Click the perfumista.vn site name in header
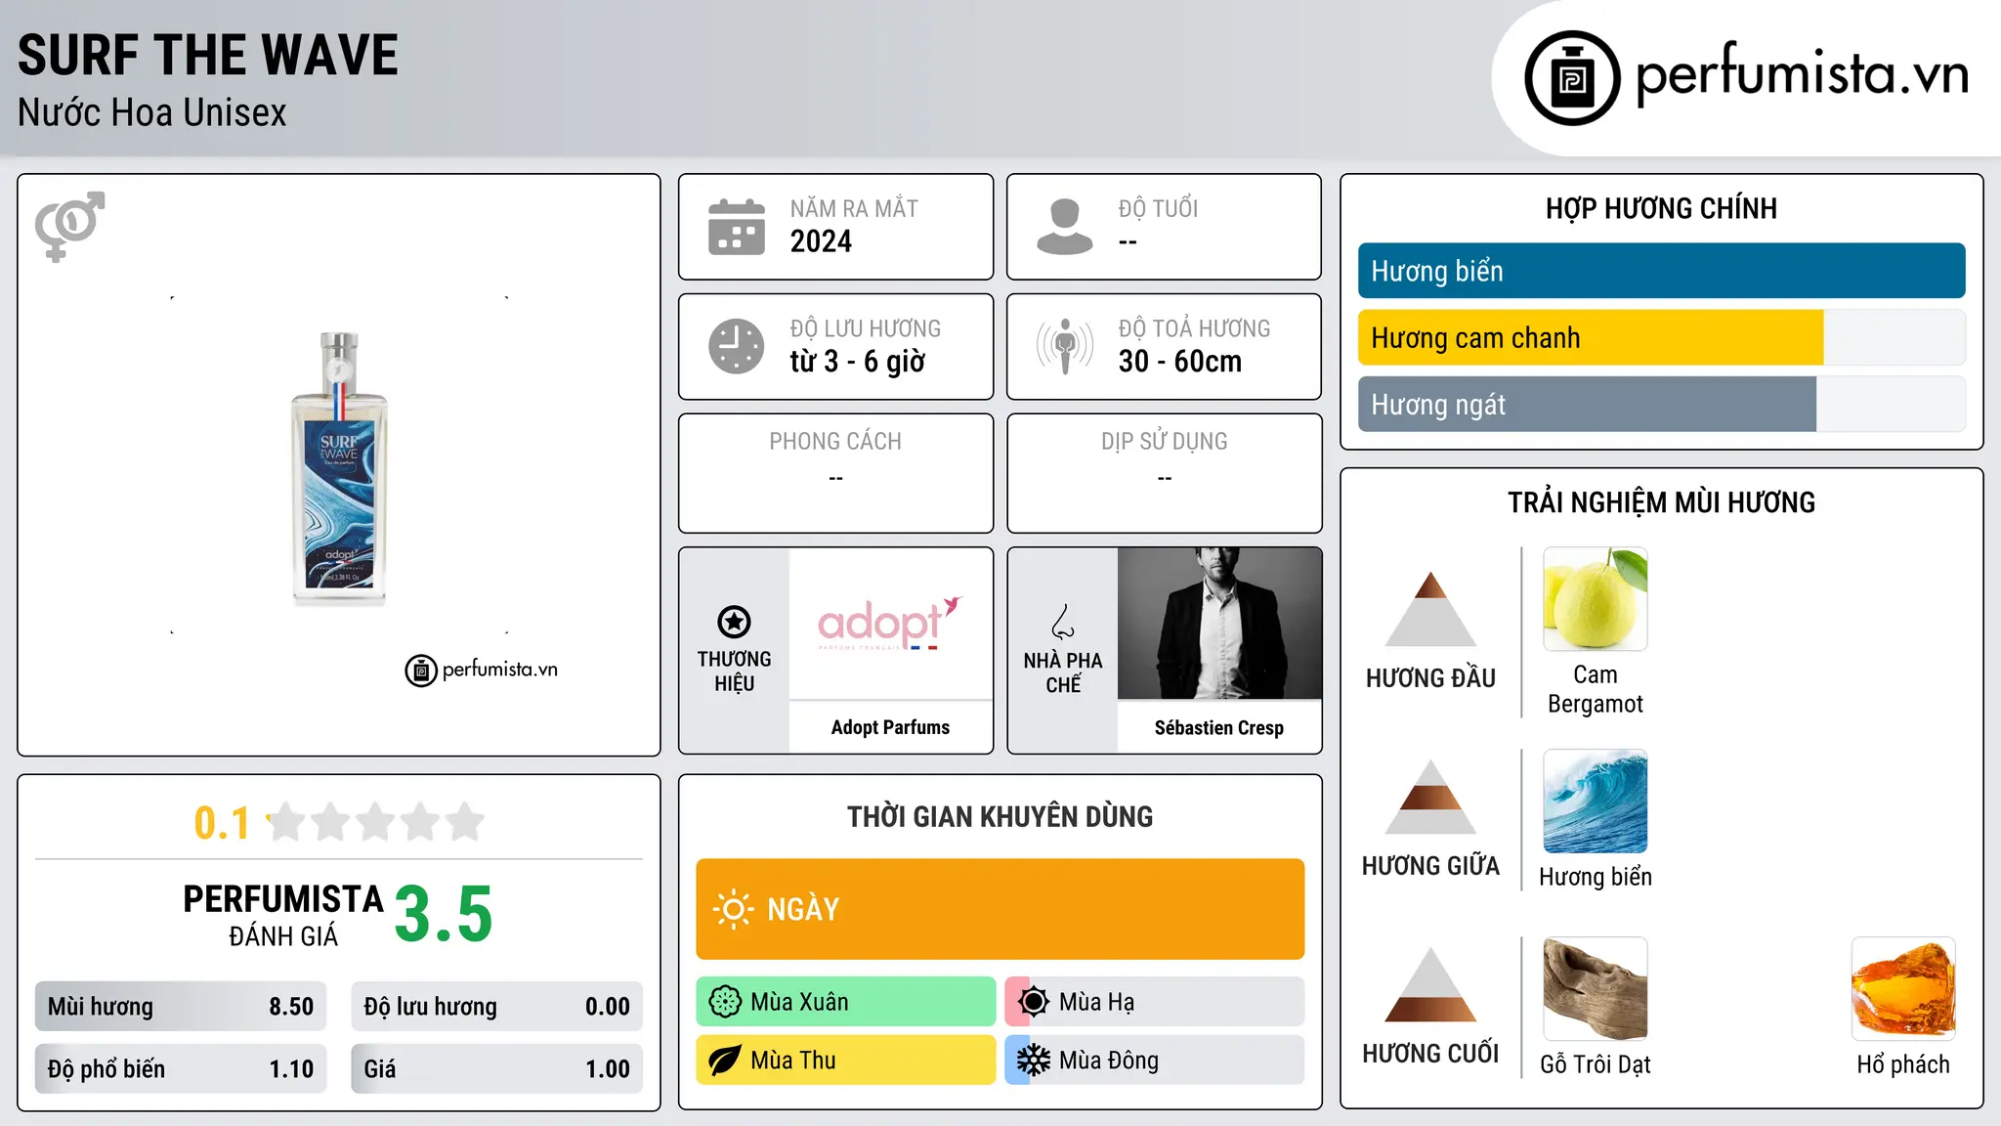Screen dimensions: 2001x1126 tap(1802, 74)
